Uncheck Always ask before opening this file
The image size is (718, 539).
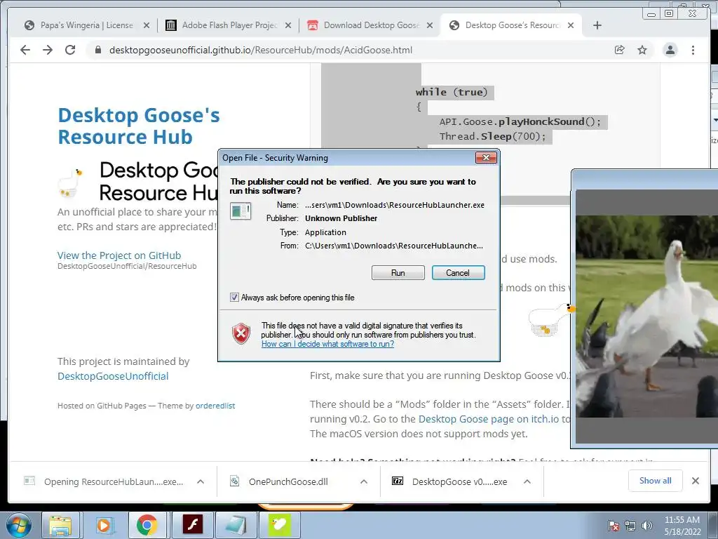[234, 298]
